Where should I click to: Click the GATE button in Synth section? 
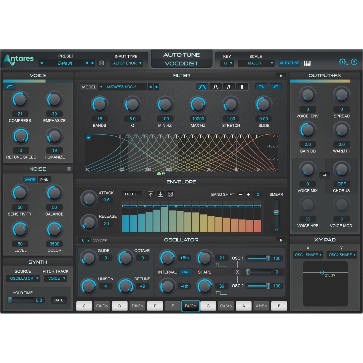(x=59, y=300)
